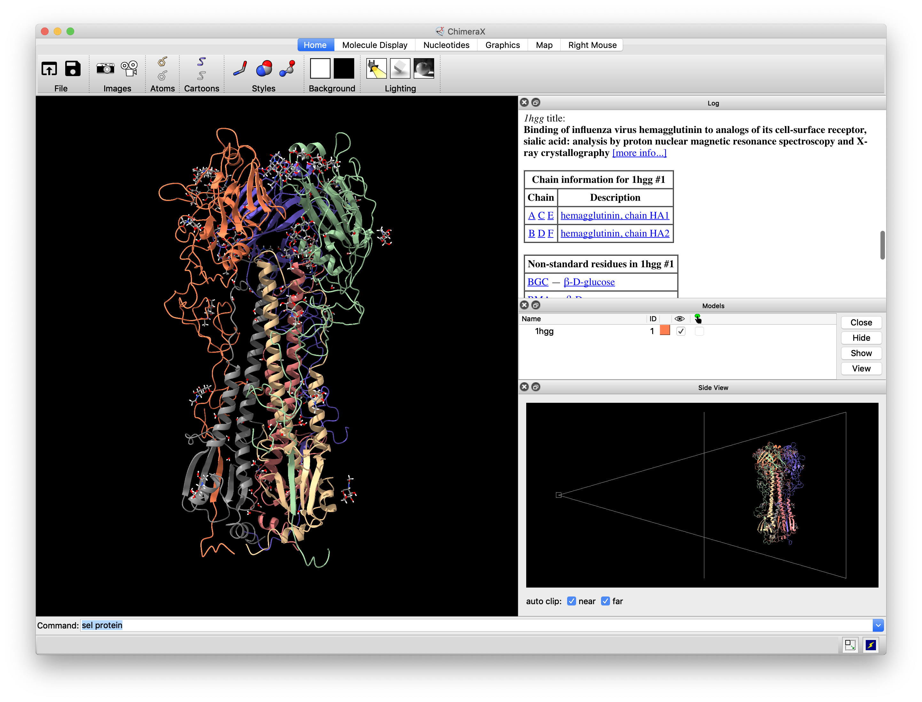Click the Side View camera preview
The image size is (922, 702).
coord(702,495)
